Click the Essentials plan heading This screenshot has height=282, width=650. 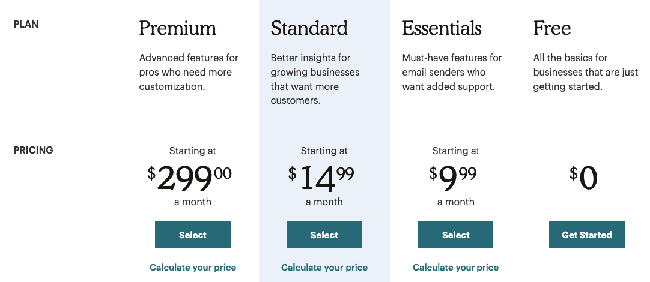[x=442, y=28]
